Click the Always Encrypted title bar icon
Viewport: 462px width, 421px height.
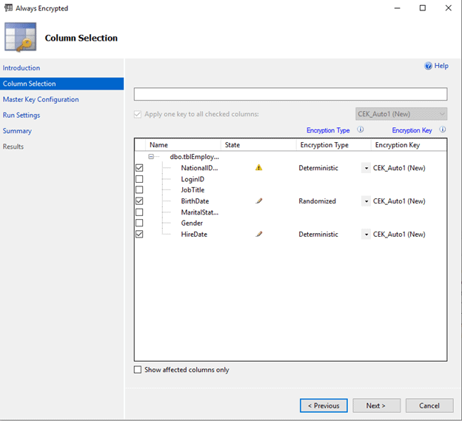tap(9, 8)
